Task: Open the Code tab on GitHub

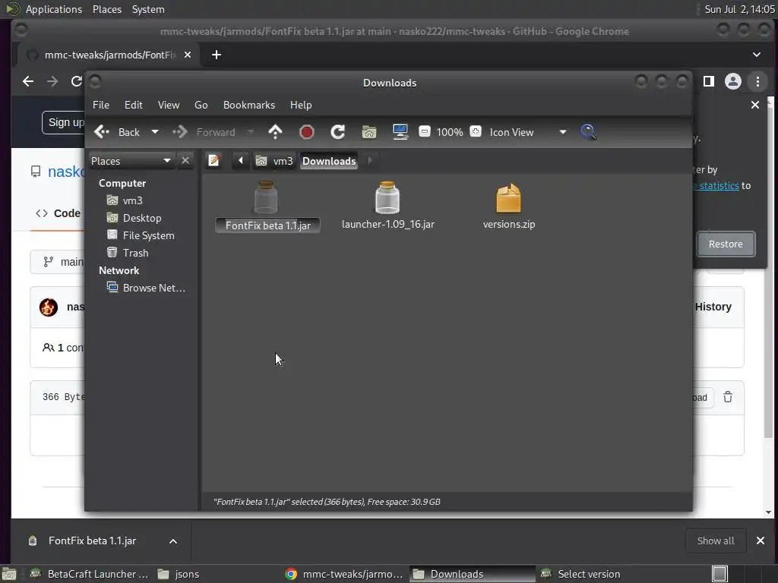Action: tap(58, 213)
